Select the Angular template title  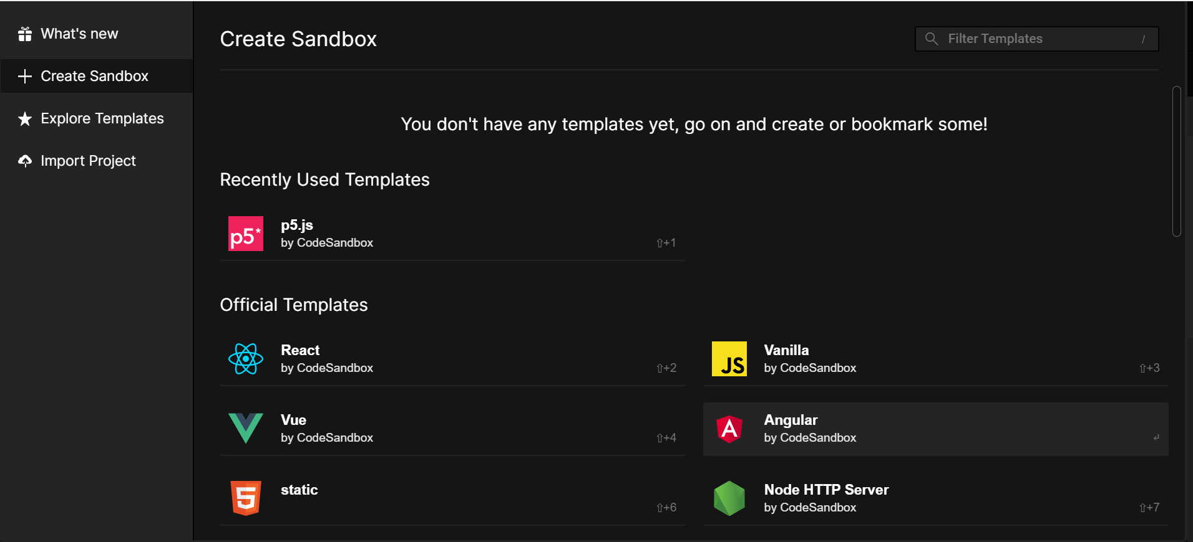coord(791,420)
